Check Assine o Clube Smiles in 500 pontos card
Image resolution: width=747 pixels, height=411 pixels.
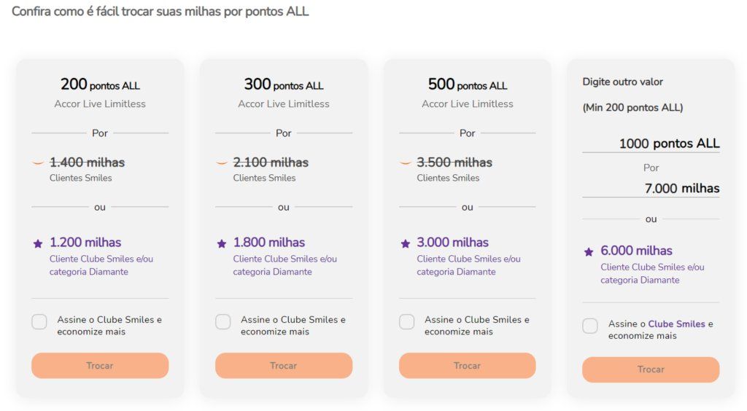pos(407,321)
